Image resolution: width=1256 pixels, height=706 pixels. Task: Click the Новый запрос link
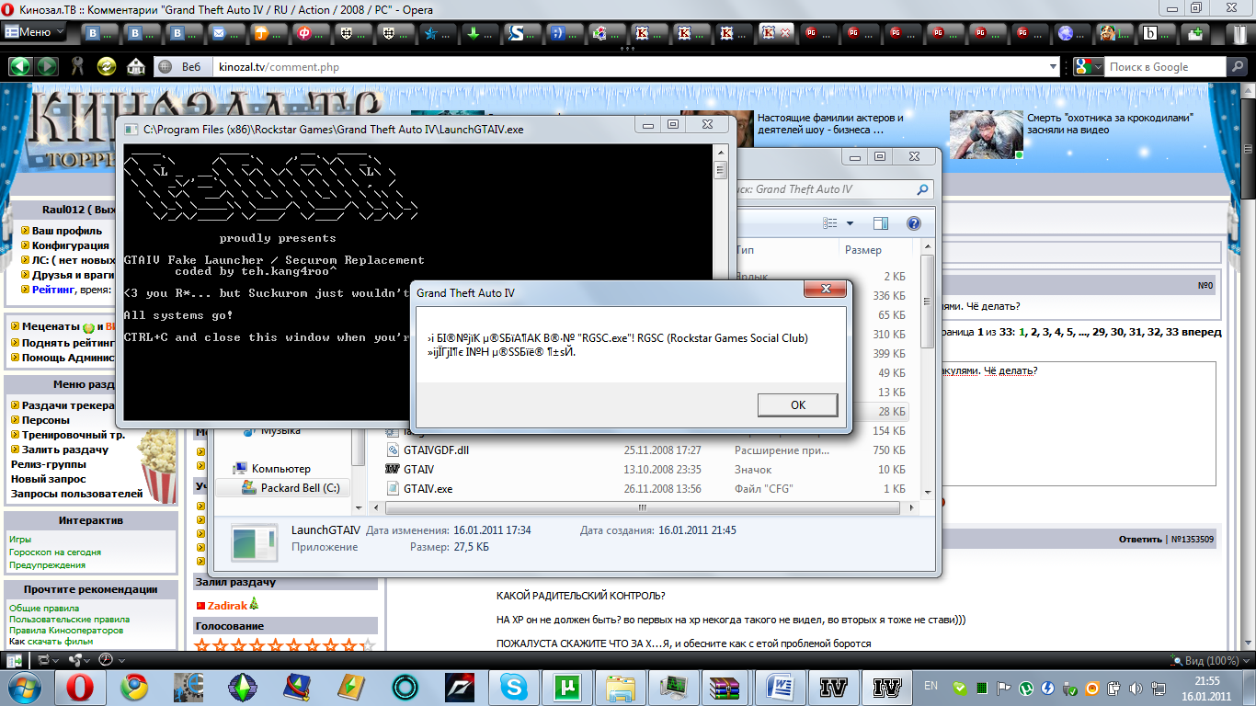pos(49,479)
